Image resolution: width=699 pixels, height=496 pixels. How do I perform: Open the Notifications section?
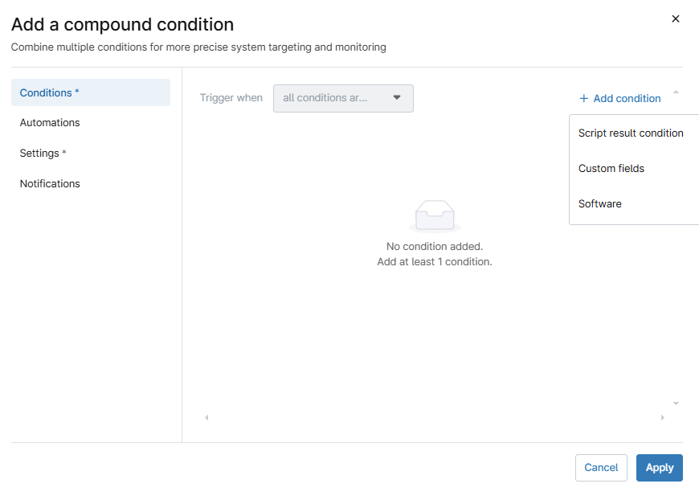point(50,183)
